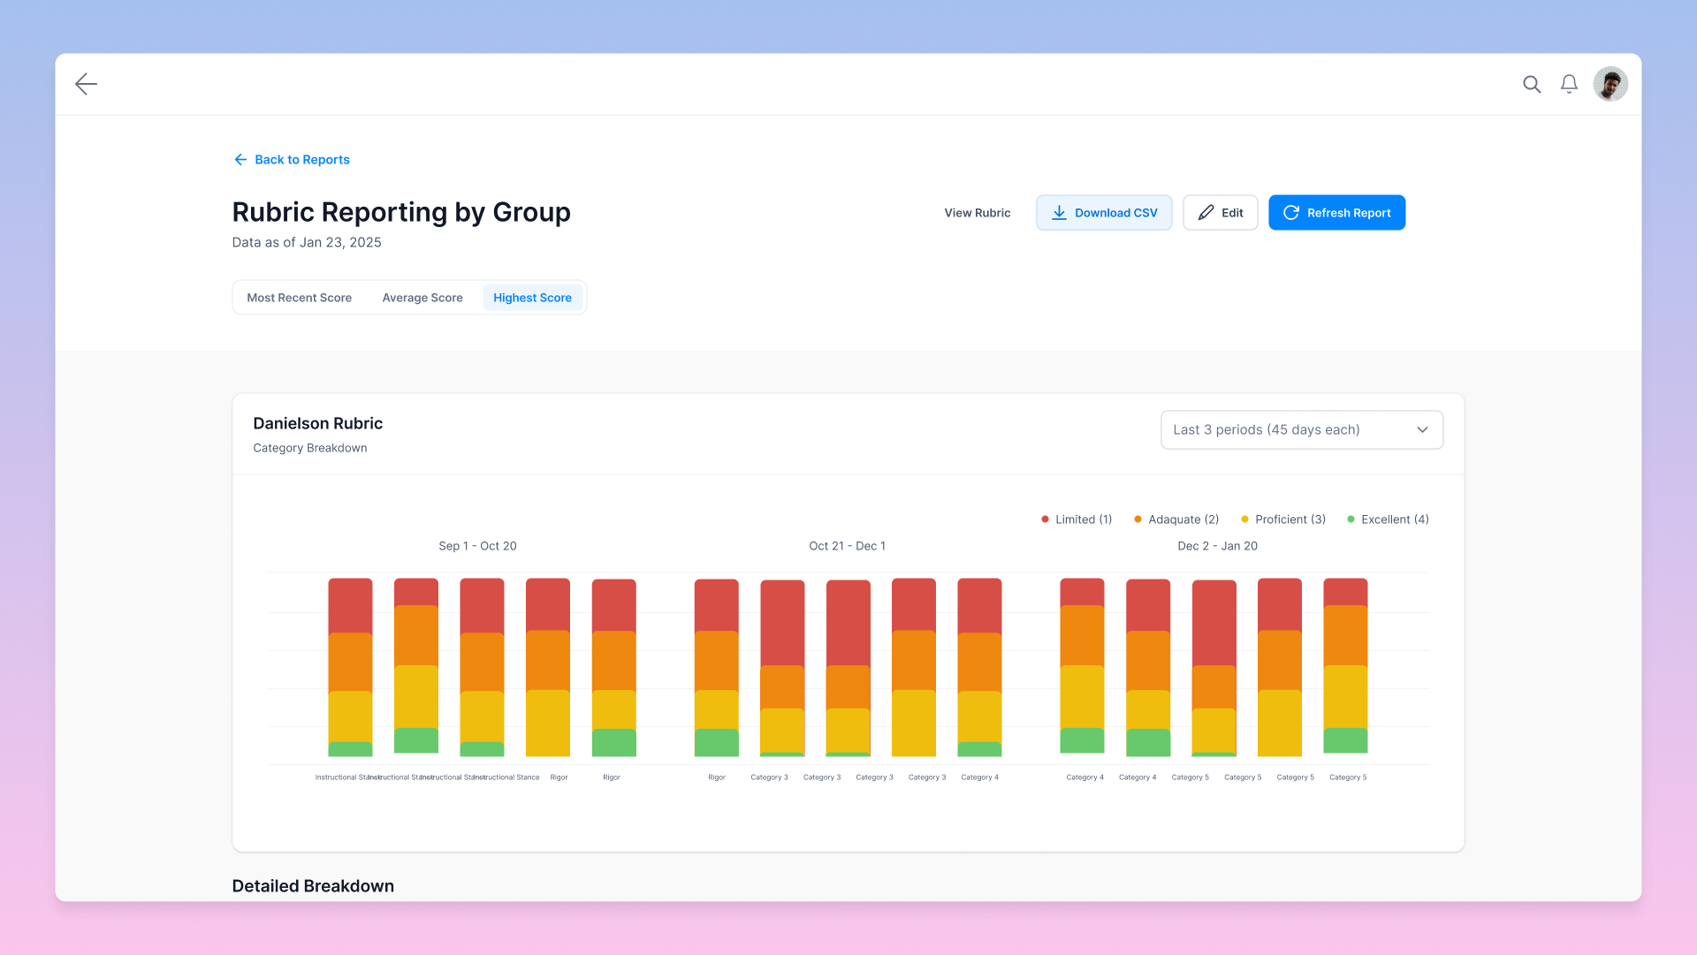Viewport: 1697px width, 955px height.
Task: Click rightmost bar in Dec 2 - Jan 20 group
Action: coord(1345,666)
